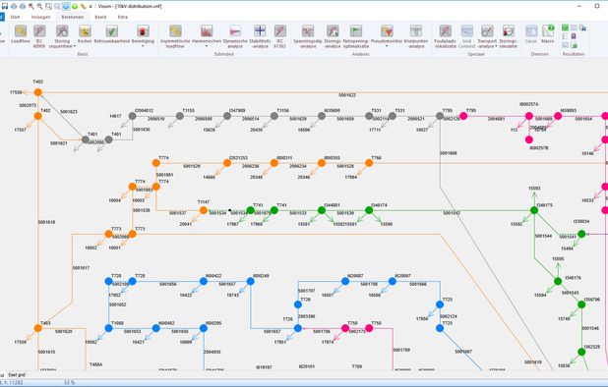This screenshot has height=387, width=608.
Task: Run Knelpunten-analyse
Action: click(416, 36)
